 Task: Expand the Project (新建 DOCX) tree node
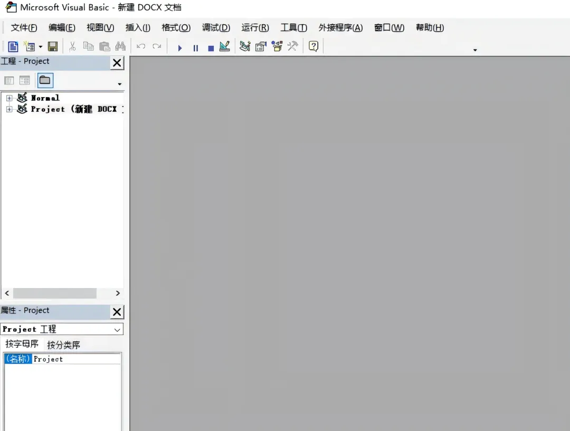pyautogui.click(x=9, y=109)
